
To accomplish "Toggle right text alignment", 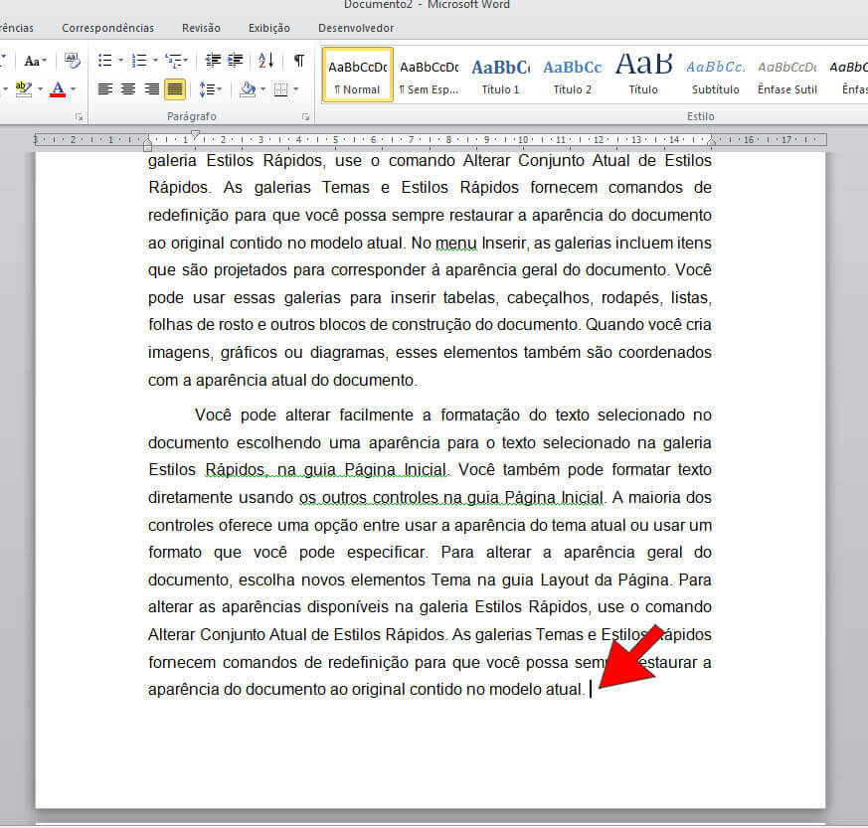I will tap(151, 89).
